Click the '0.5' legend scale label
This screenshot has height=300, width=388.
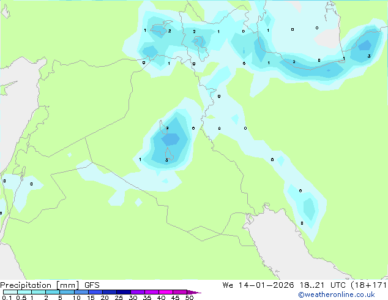[21, 298]
